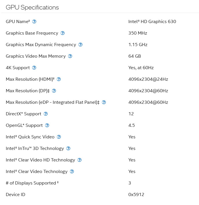The width and height of the screenshot is (199, 205).
Task: Click the Device ID value 0x5912
Action: pos(136,195)
